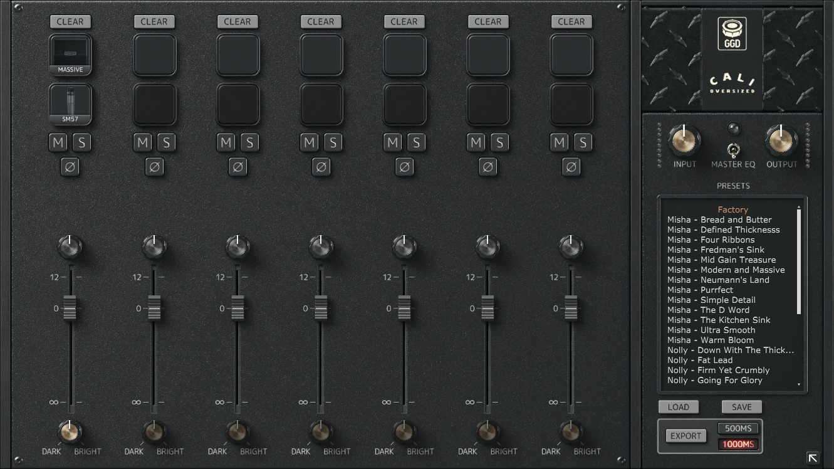Pick preset Misha - Modern and Massive
Viewport: 834px width, 469px height.
pos(726,270)
